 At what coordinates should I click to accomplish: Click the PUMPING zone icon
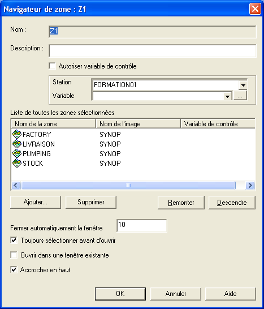click(x=17, y=153)
